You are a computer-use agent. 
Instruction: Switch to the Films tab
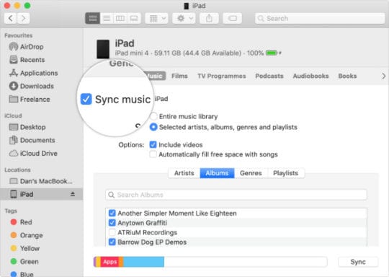point(179,76)
